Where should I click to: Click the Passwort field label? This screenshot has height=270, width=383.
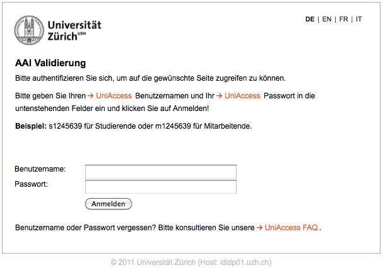coord(32,184)
